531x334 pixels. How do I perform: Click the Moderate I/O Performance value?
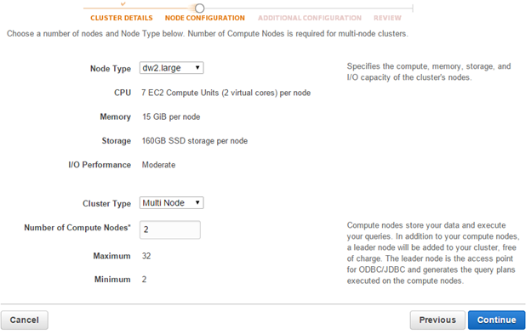pos(158,165)
